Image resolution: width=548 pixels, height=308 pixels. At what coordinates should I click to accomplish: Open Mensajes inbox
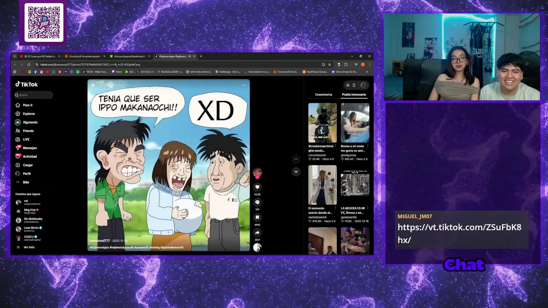coord(26,148)
